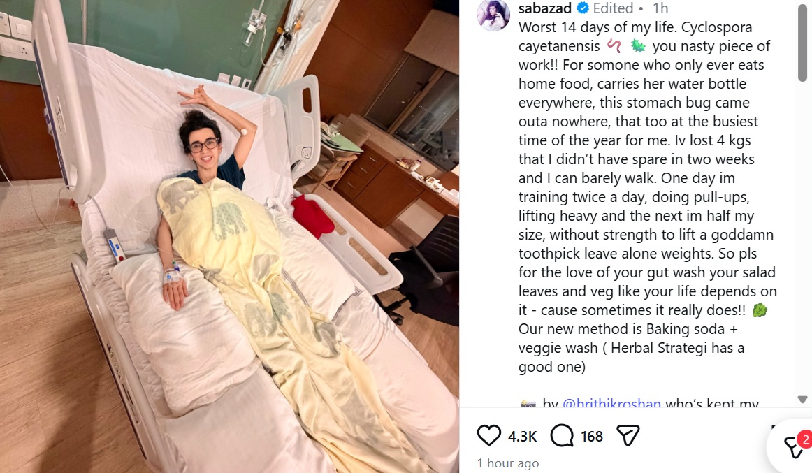Like the post with the heart icon
Image resolution: width=812 pixels, height=473 pixels.
[488, 436]
